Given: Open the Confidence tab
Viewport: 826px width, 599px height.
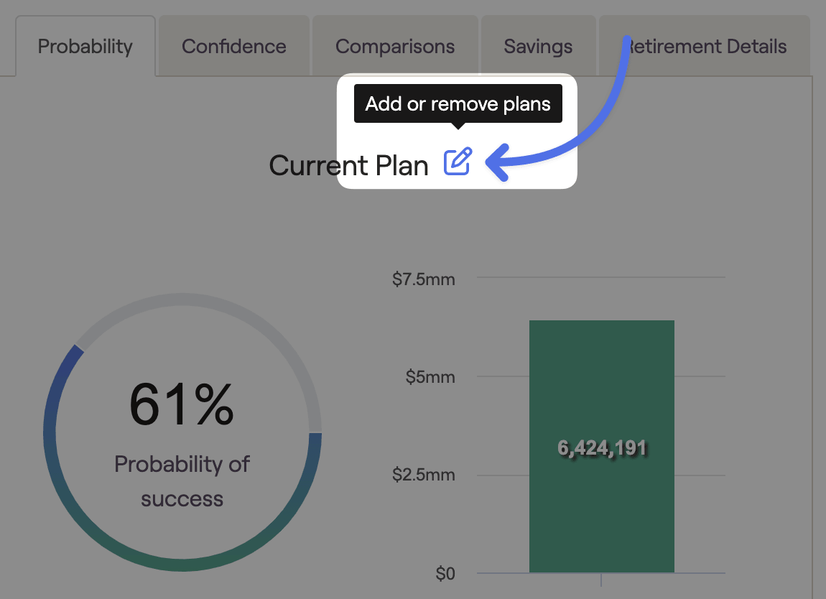Looking at the screenshot, I should pos(234,47).
